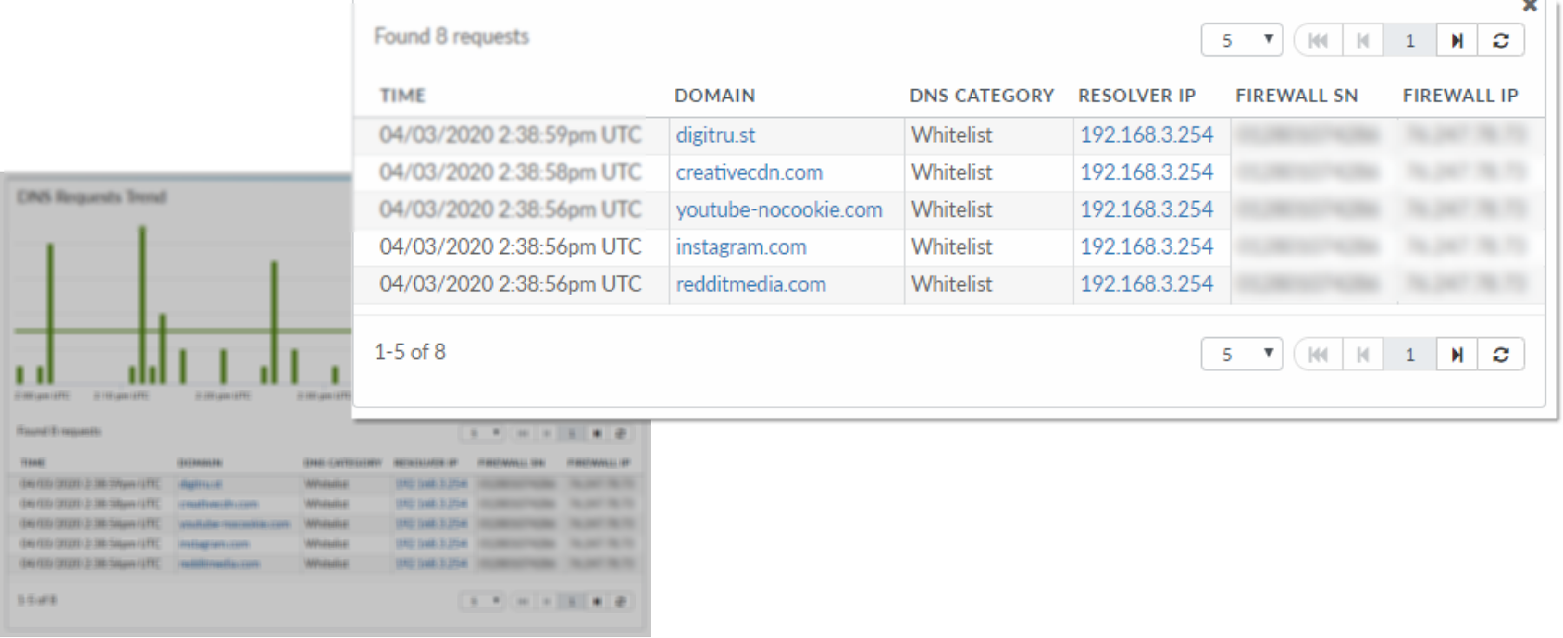Open the instagram.com domain link
The height and width of the screenshot is (638, 1563).
(741, 247)
